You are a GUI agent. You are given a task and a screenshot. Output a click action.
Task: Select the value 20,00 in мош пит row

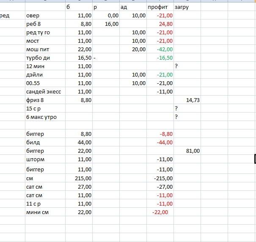[139, 49]
